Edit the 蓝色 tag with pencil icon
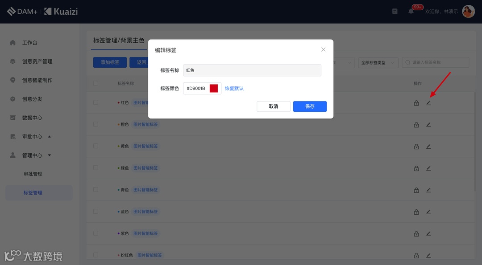Screen dimensions: 482x265 428,212
